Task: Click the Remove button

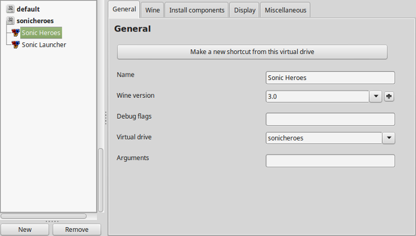Action: coord(77,229)
